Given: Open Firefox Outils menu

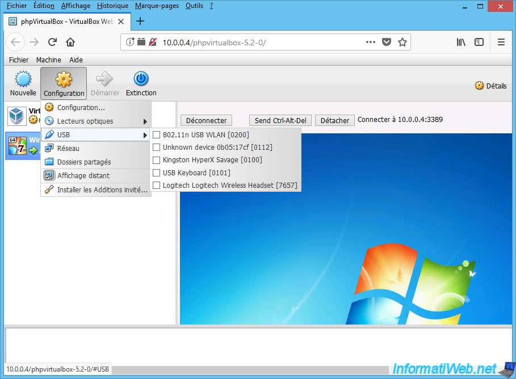Looking at the screenshot, I should [194, 6].
